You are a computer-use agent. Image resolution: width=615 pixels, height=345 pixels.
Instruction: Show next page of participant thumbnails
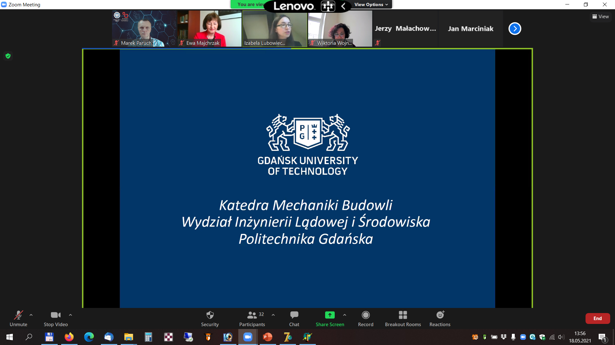515,29
